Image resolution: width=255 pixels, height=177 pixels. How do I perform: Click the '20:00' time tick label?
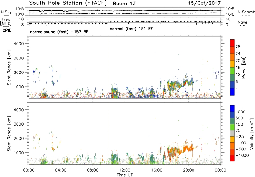click(188, 170)
